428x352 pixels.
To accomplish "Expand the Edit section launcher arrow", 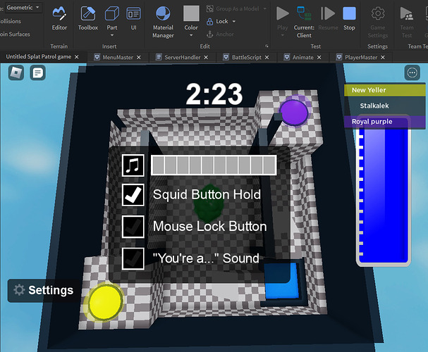I will (x=267, y=46).
